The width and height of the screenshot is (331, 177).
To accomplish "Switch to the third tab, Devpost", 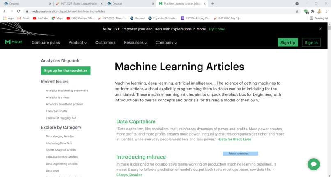I will (130, 4).
